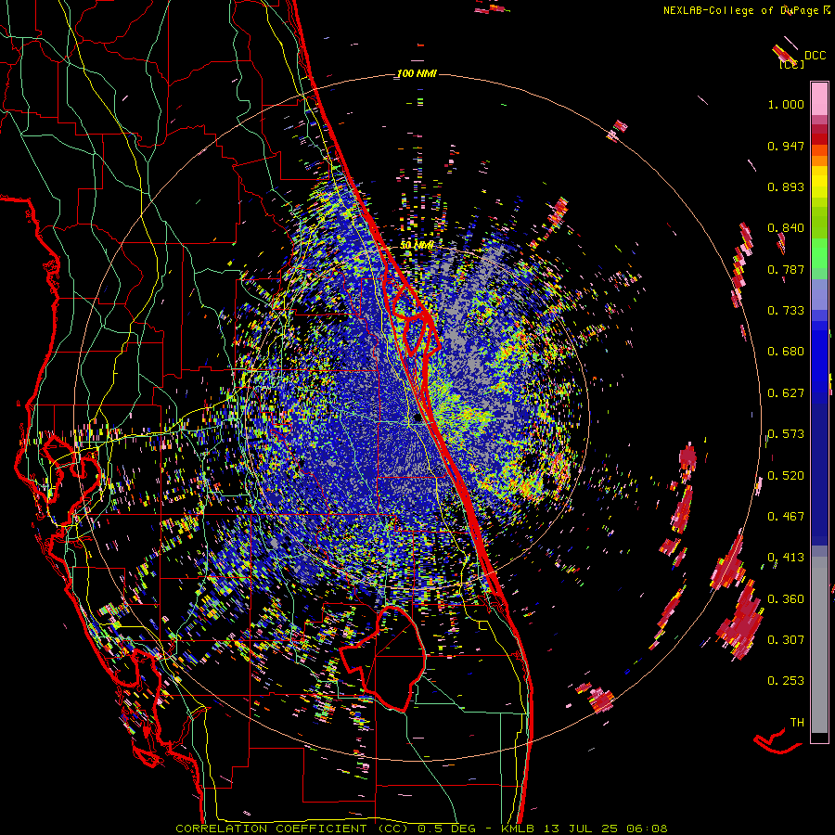
Task: Click the 0.413 color scale value
Action: (x=786, y=558)
